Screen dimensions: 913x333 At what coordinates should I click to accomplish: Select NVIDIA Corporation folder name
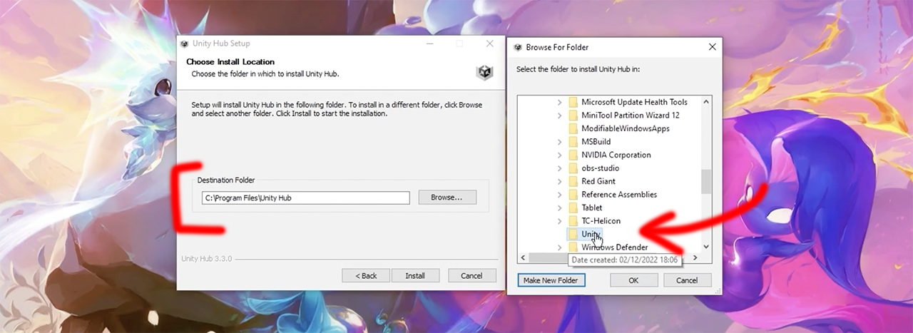616,155
